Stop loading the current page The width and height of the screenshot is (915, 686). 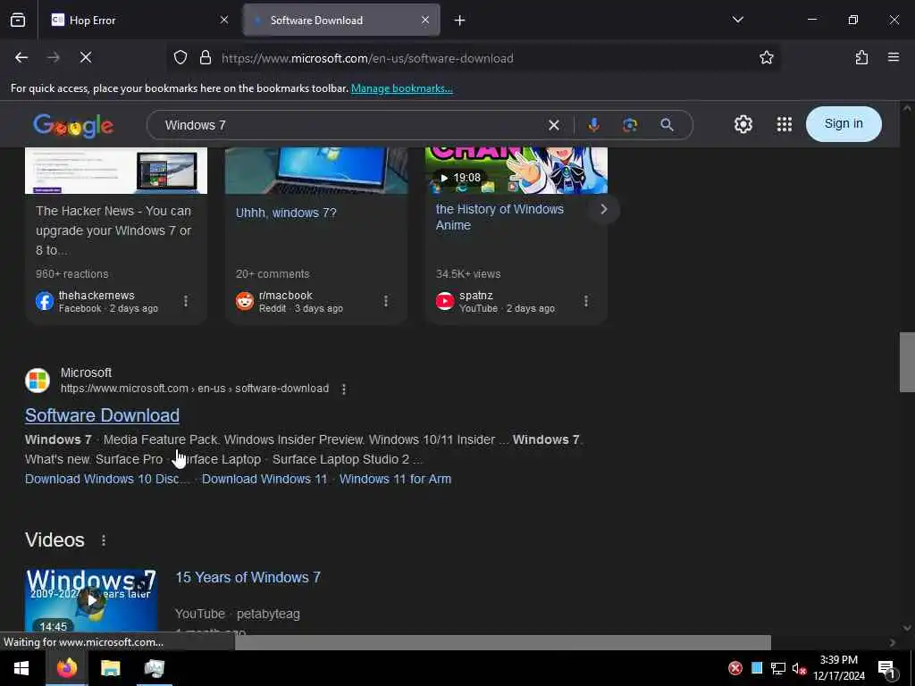click(x=85, y=57)
